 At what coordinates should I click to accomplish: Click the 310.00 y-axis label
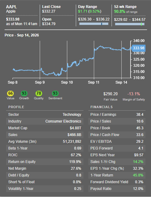click(139, 78)
